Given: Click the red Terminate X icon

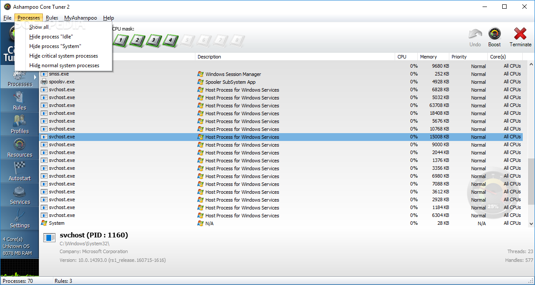Looking at the screenshot, I should click(x=520, y=34).
